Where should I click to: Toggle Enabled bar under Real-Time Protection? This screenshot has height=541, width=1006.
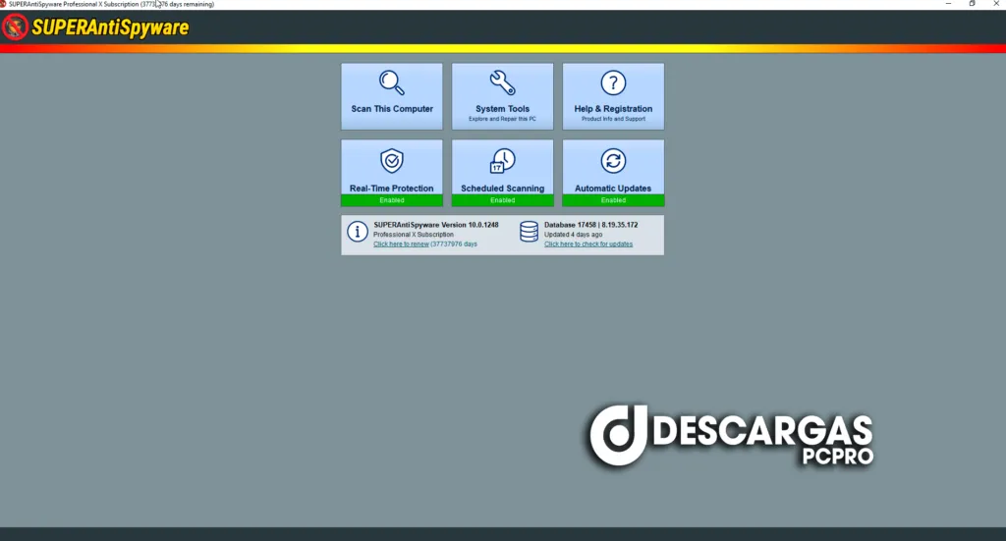click(392, 200)
